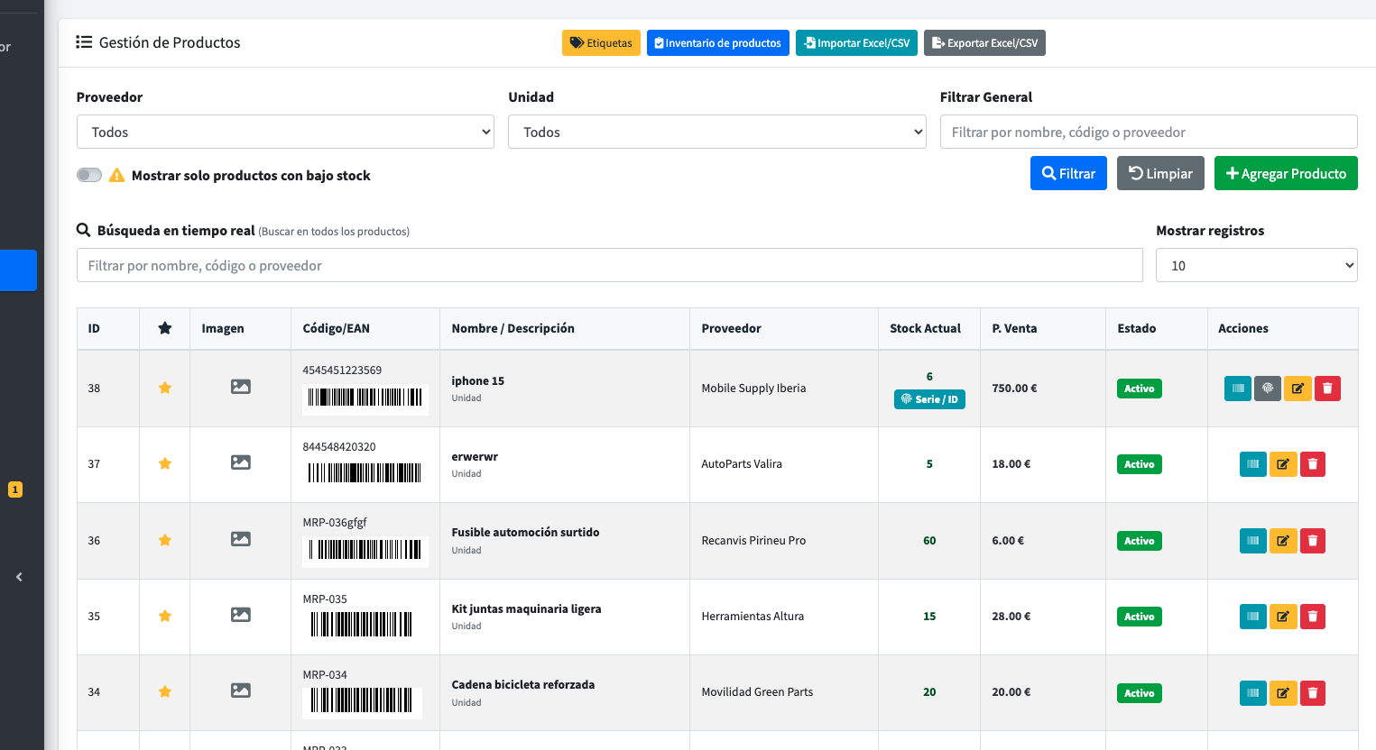1376x750 pixels.
Task: Reset filters with the Limpiar button
Action: point(1160,173)
